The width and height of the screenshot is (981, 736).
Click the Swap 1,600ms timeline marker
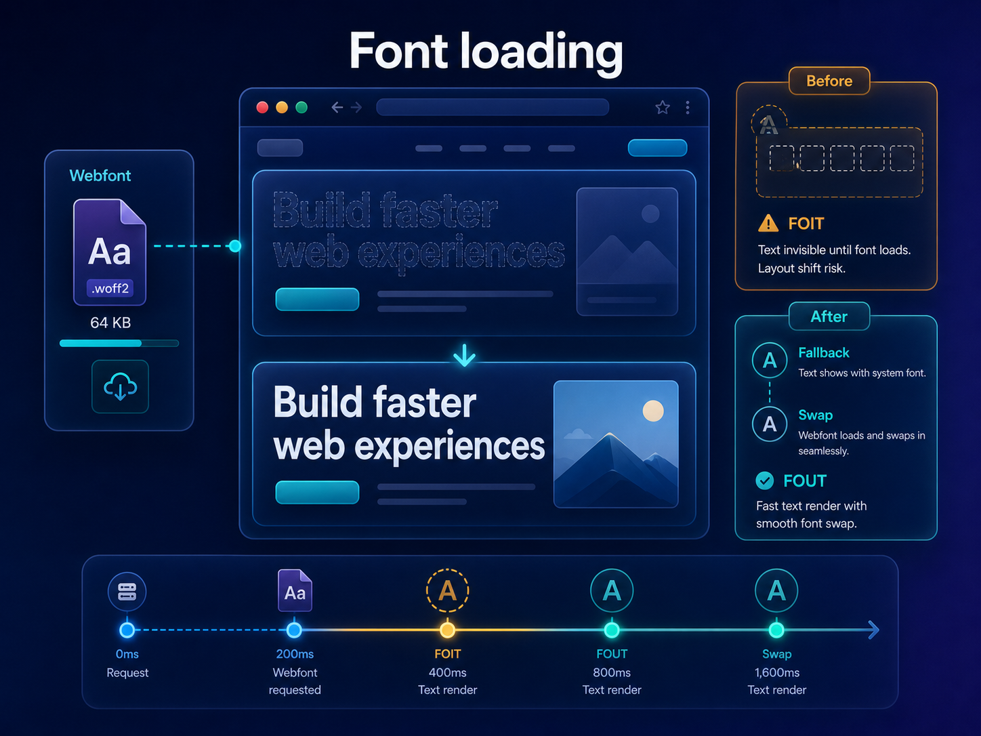pos(776,630)
